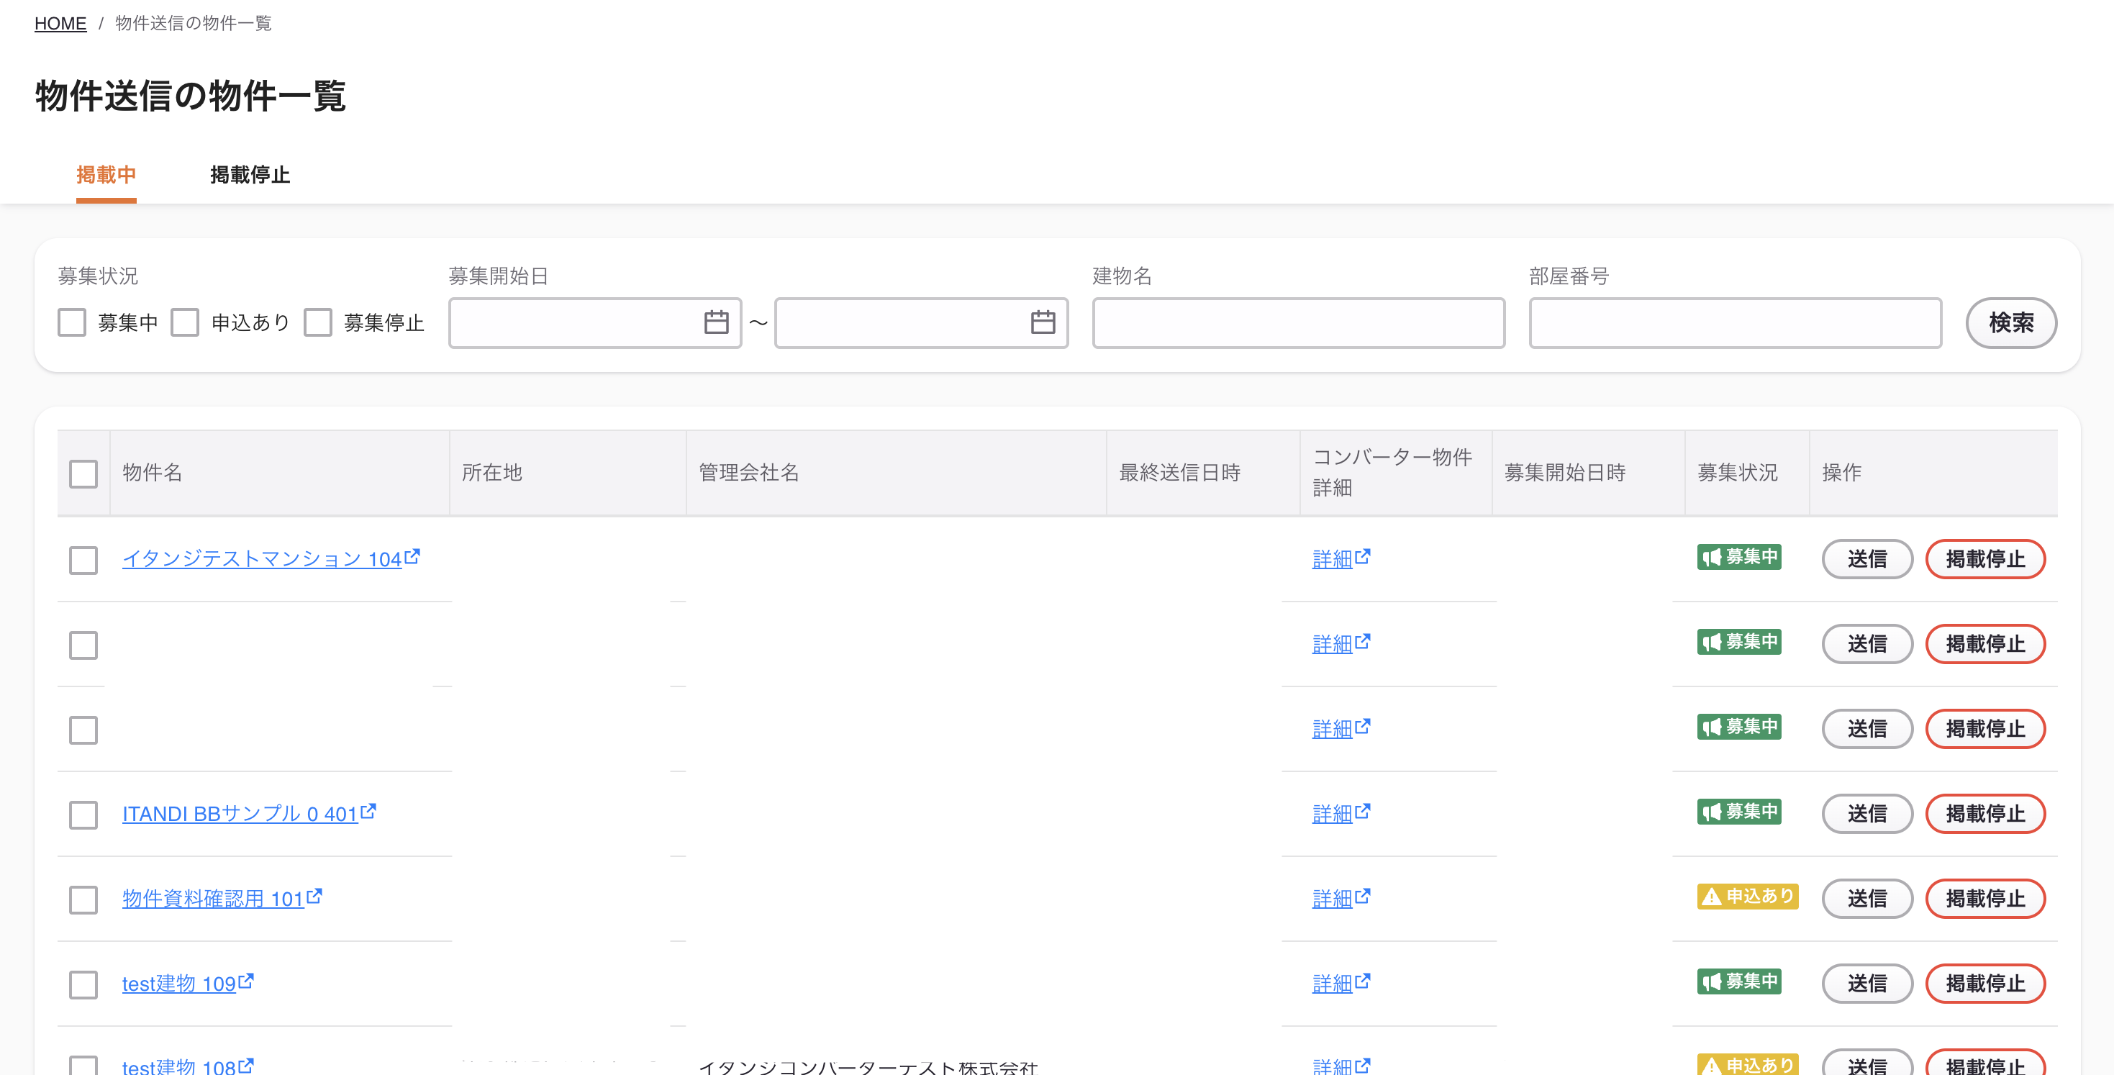Open end-date calendar picker icon
Viewport: 2114px width, 1075px height.
click(x=1042, y=322)
